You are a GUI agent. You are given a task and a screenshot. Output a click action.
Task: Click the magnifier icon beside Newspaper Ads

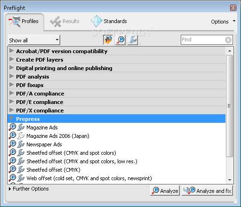click(12, 144)
